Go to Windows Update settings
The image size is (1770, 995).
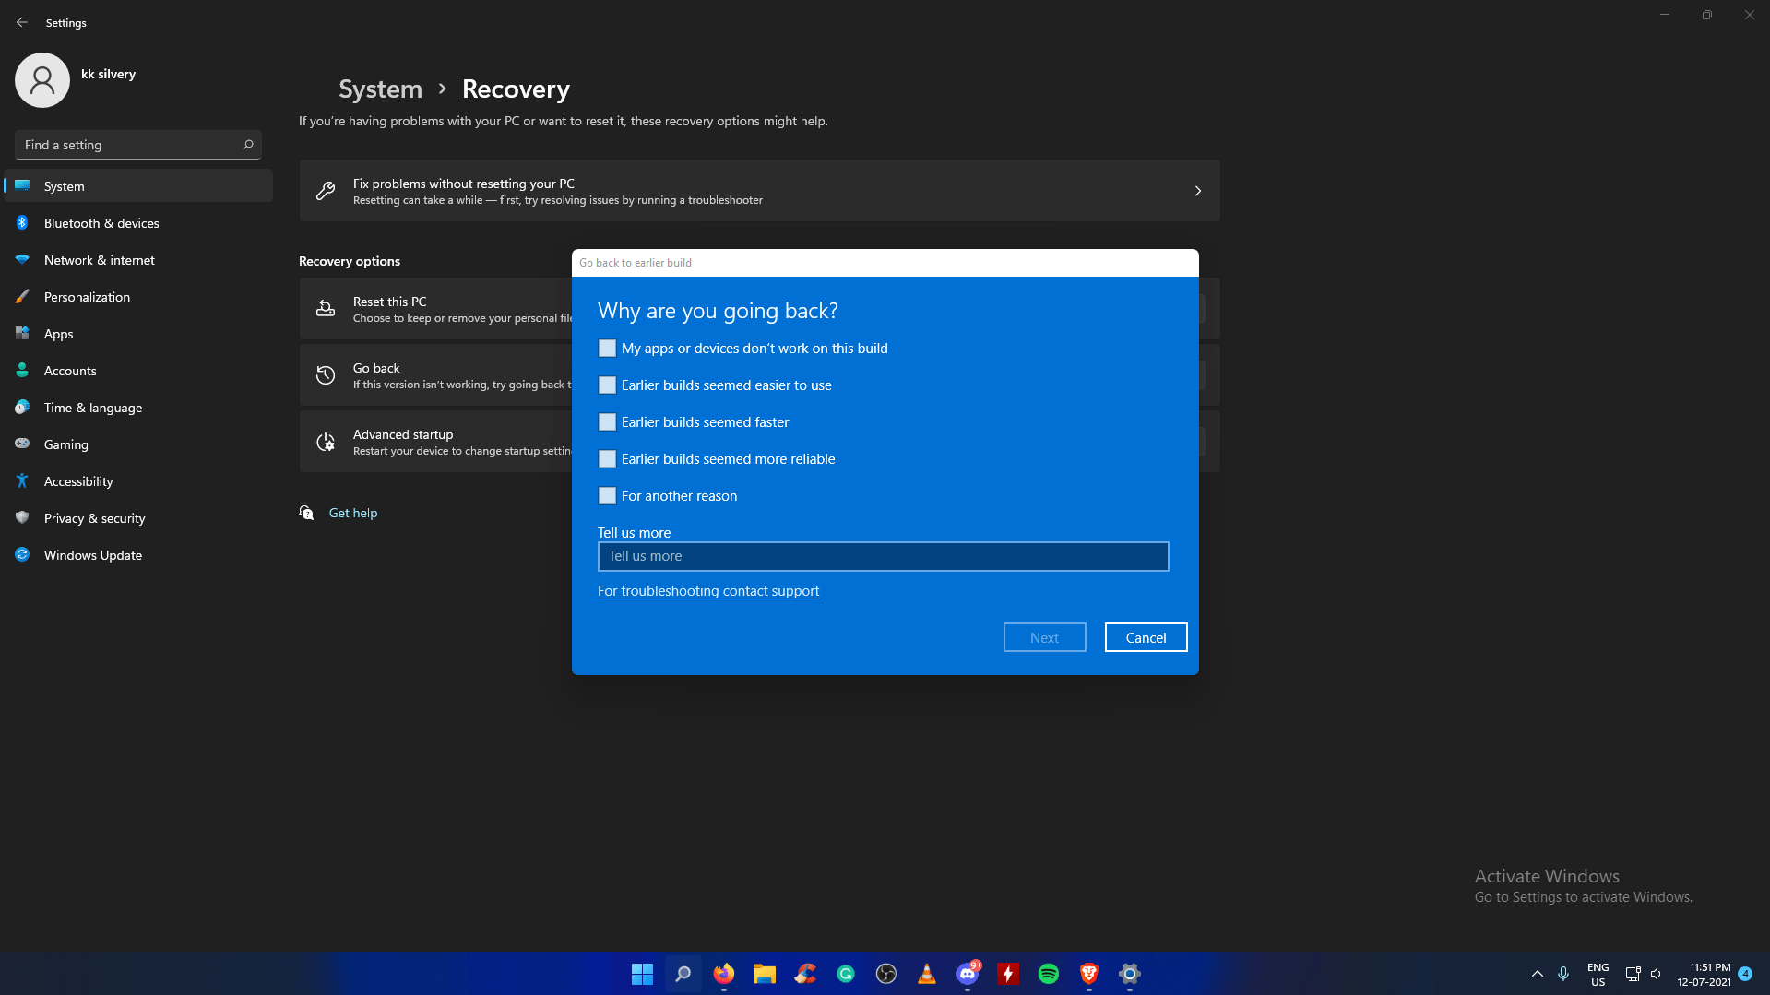92,554
